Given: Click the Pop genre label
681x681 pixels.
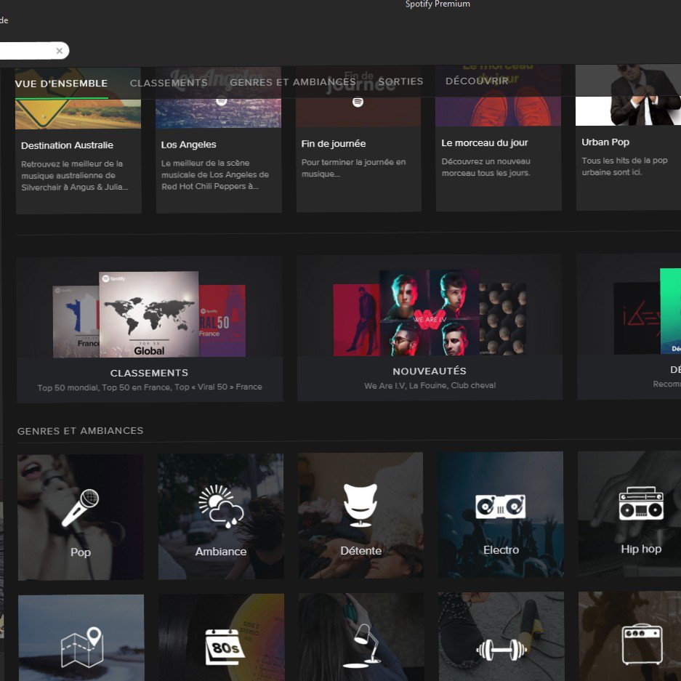Looking at the screenshot, I should pos(81,552).
